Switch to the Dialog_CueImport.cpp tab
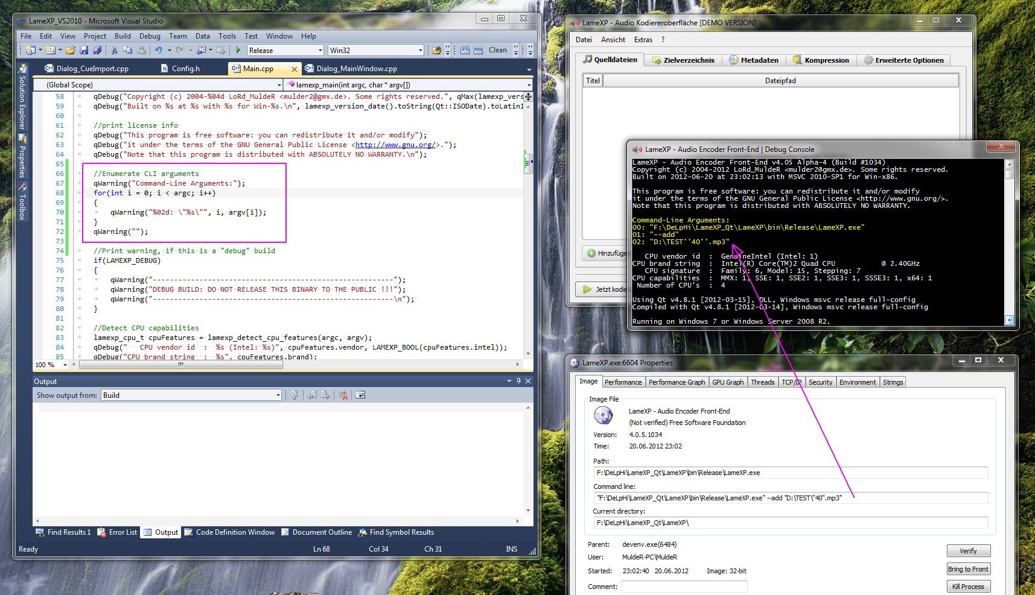This screenshot has width=1035, height=595. tap(87, 69)
